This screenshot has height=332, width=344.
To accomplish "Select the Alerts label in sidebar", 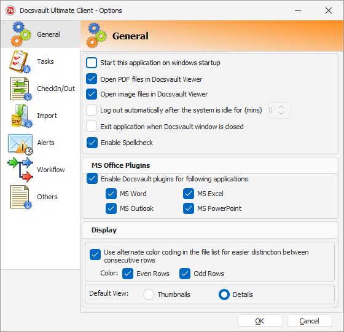I will (45, 143).
